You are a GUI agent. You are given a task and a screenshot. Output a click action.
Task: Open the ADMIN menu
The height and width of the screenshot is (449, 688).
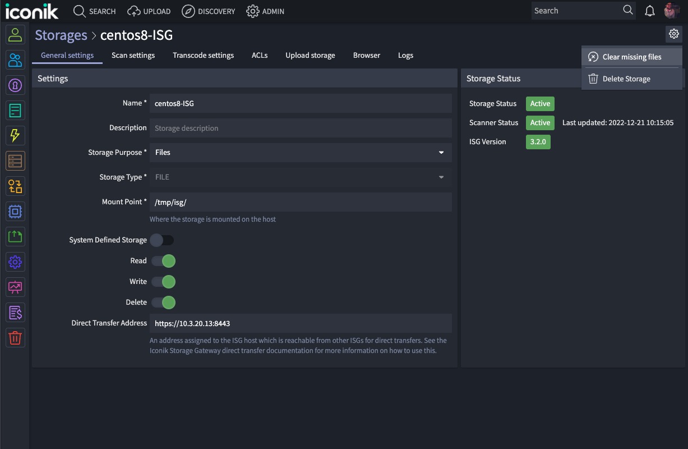coord(265,11)
